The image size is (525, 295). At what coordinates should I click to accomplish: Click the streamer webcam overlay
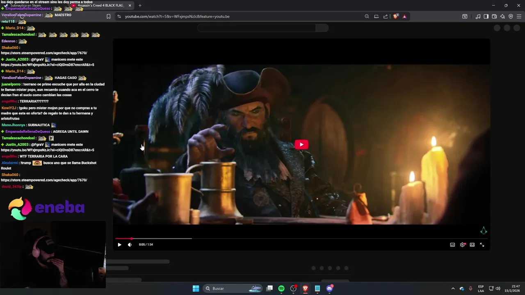[x=53, y=254]
